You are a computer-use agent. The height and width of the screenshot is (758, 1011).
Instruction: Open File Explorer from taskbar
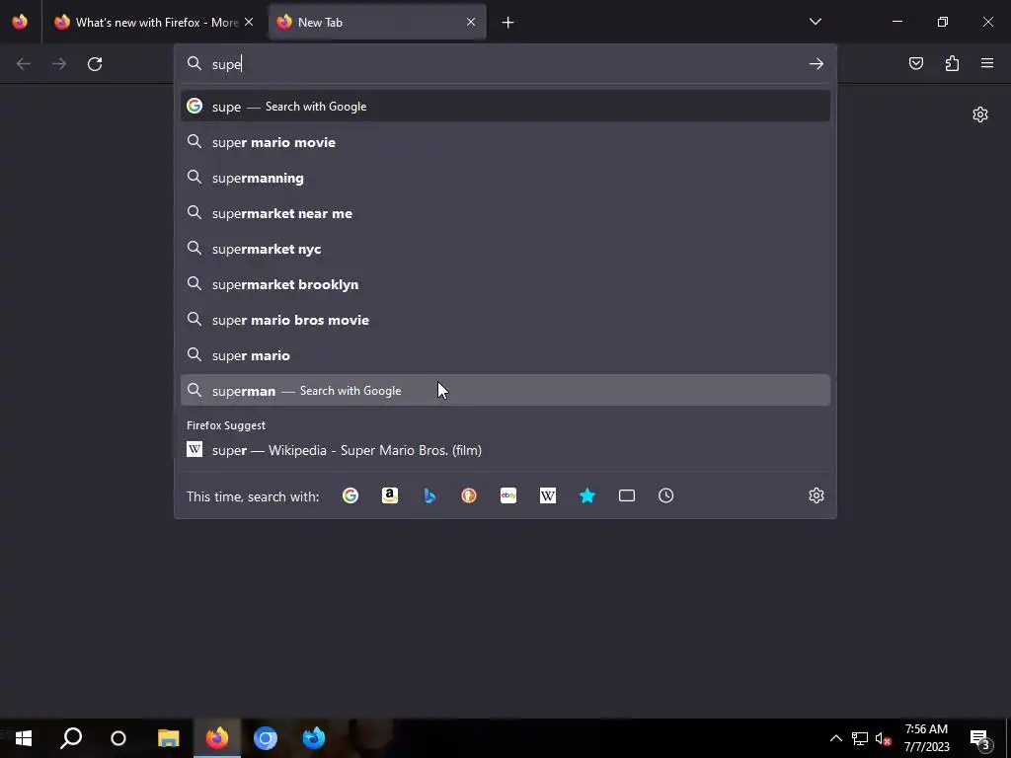168,738
